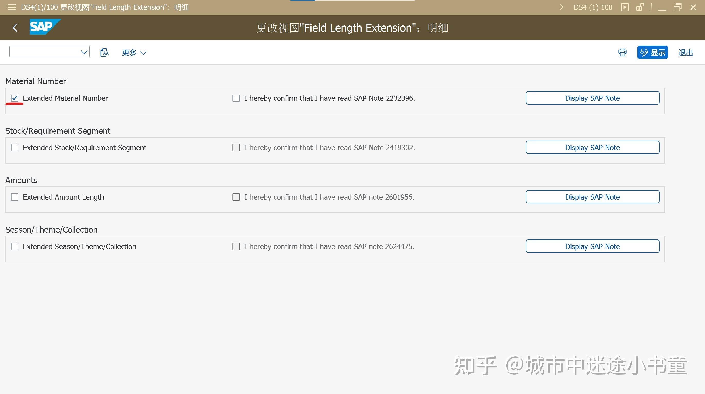Screen dimensions: 705x394
Task: Confirm reading SAP Note 2232396
Action: point(236,98)
